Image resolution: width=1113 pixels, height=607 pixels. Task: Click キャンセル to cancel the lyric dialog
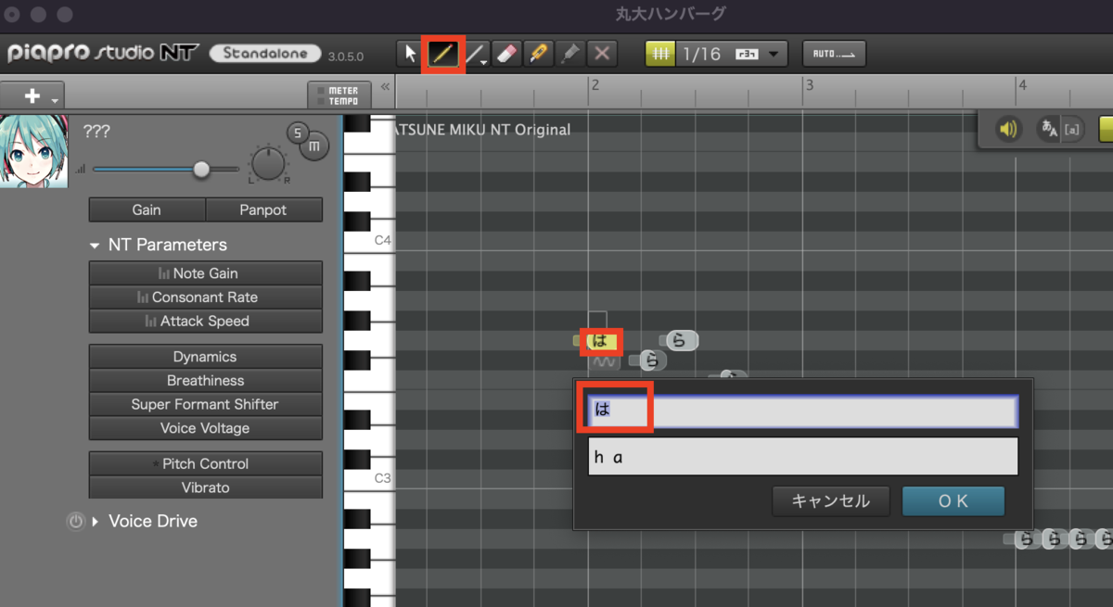(830, 500)
